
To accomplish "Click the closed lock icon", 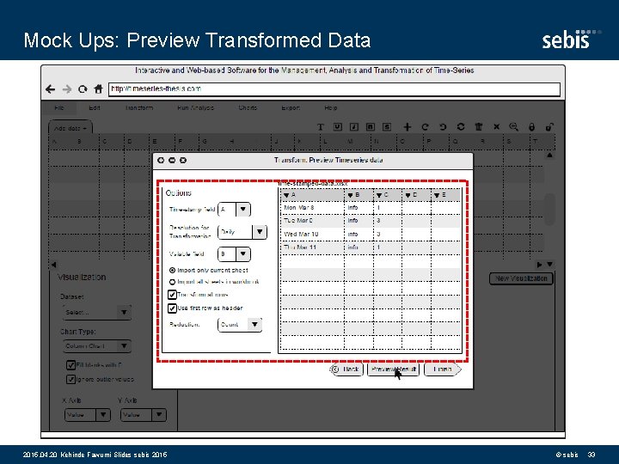I will pyautogui.click(x=532, y=126).
